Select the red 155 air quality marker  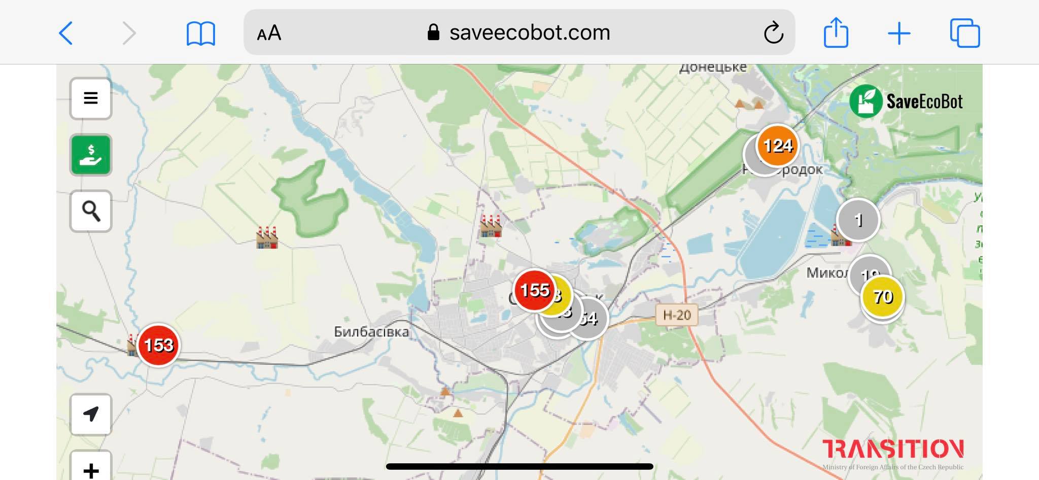534,290
